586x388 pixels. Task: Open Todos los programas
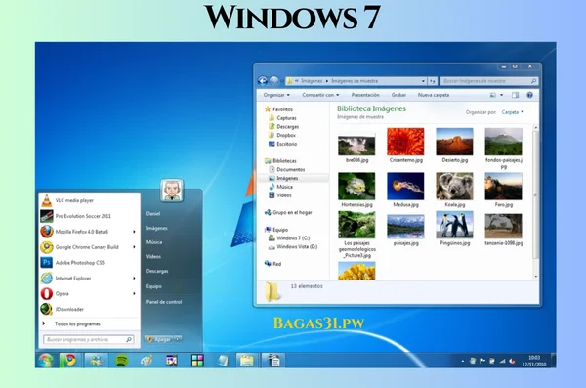(x=77, y=324)
